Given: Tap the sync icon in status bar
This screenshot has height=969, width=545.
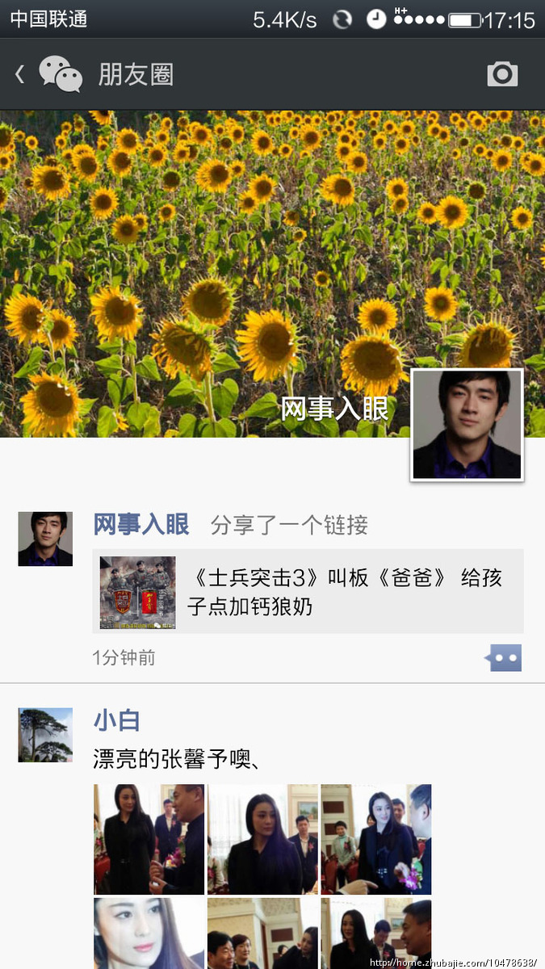Looking at the screenshot, I should coord(342,19).
